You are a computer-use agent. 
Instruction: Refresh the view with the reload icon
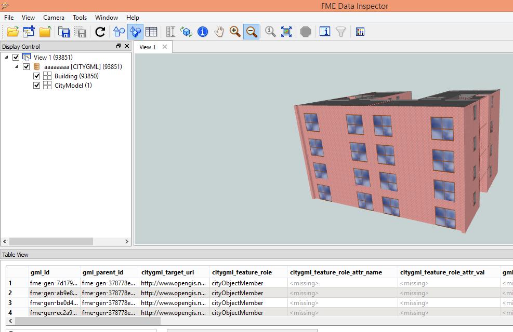pyautogui.click(x=100, y=32)
